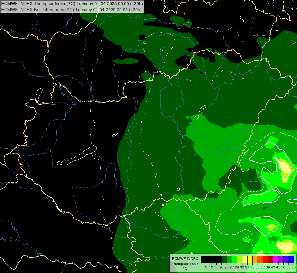Click the ThompsonIndex title line in the header
This screenshot has width=297, height=273.
click(72, 3)
